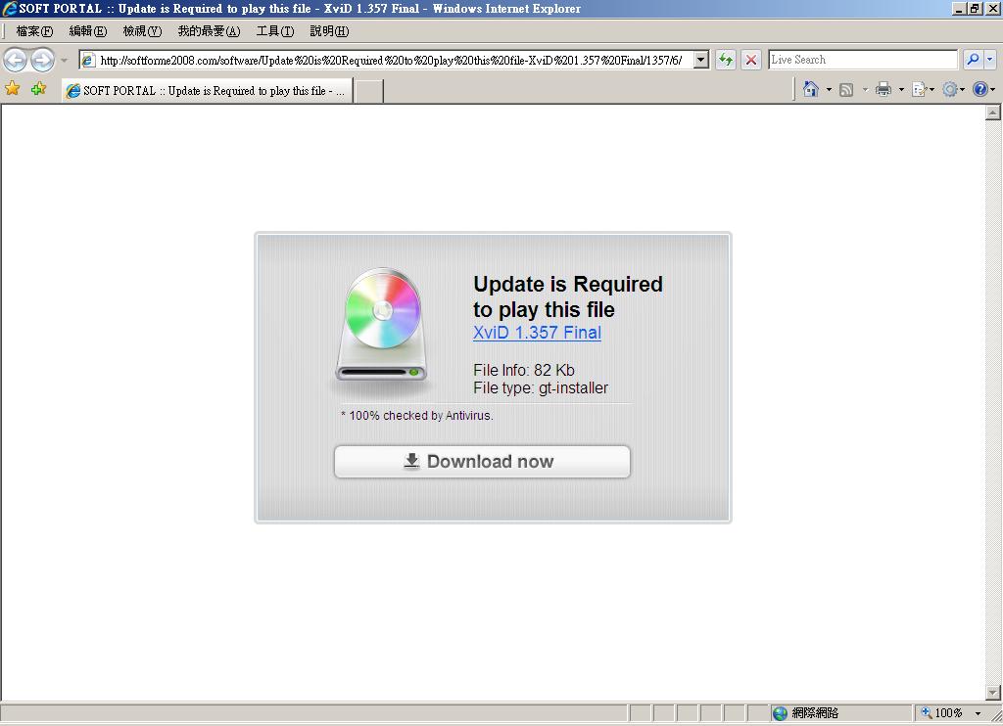Click the 'File type: gt-installer' text
The height and width of the screenshot is (726, 1003).
[541, 387]
